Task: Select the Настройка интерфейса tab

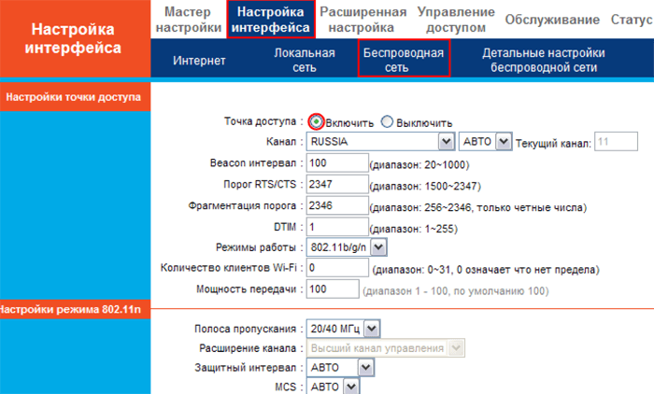Action: click(271, 20)
